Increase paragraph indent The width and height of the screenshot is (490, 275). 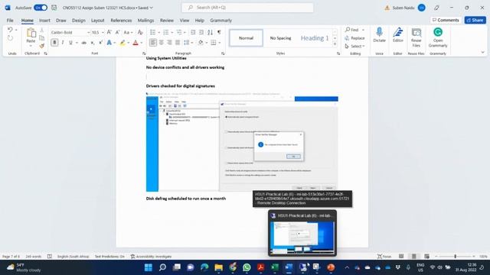click(x=201, y=32)
